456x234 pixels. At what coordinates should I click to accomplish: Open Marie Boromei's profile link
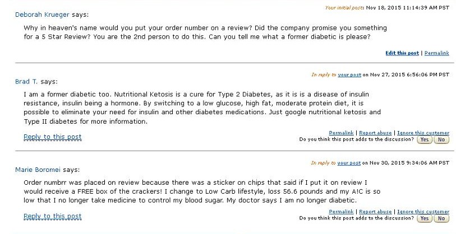[38, 170]
